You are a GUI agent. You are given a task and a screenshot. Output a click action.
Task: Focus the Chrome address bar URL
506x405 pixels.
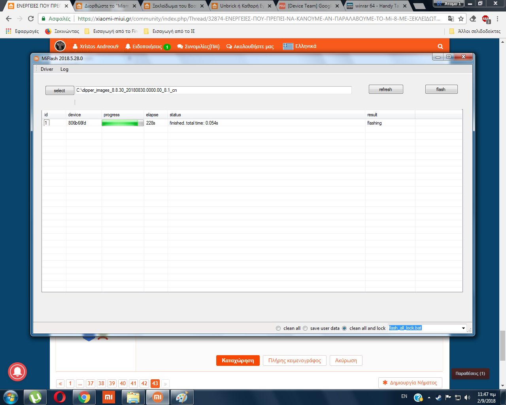click(259, 19)
